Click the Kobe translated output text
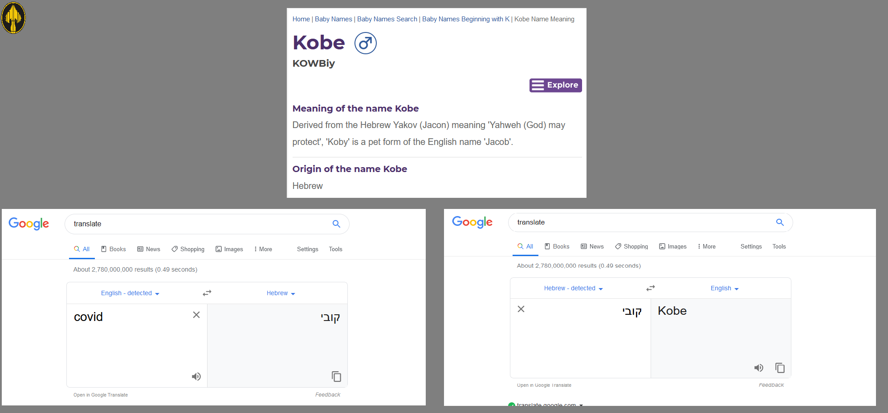Image resolution: width=888 pixels, height=413 pixels. [672, 311]
